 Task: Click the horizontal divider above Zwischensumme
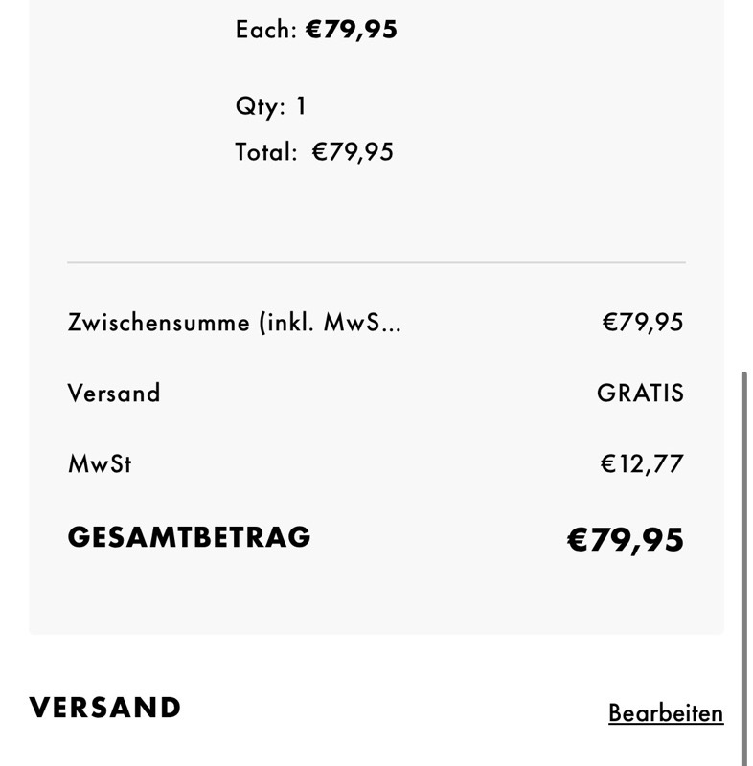[x=376, y=262]
